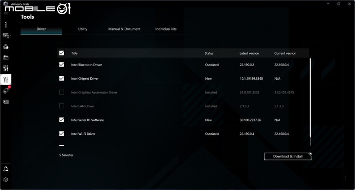Open the hamburger menu in sidebar

coord(6,13)
